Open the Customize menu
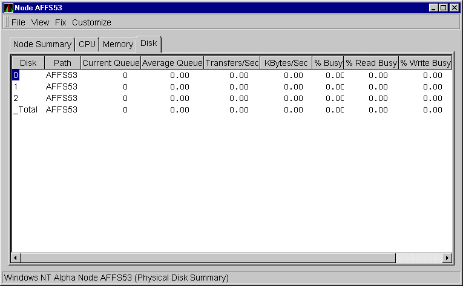463x286 pixels. tap(91, 22)
